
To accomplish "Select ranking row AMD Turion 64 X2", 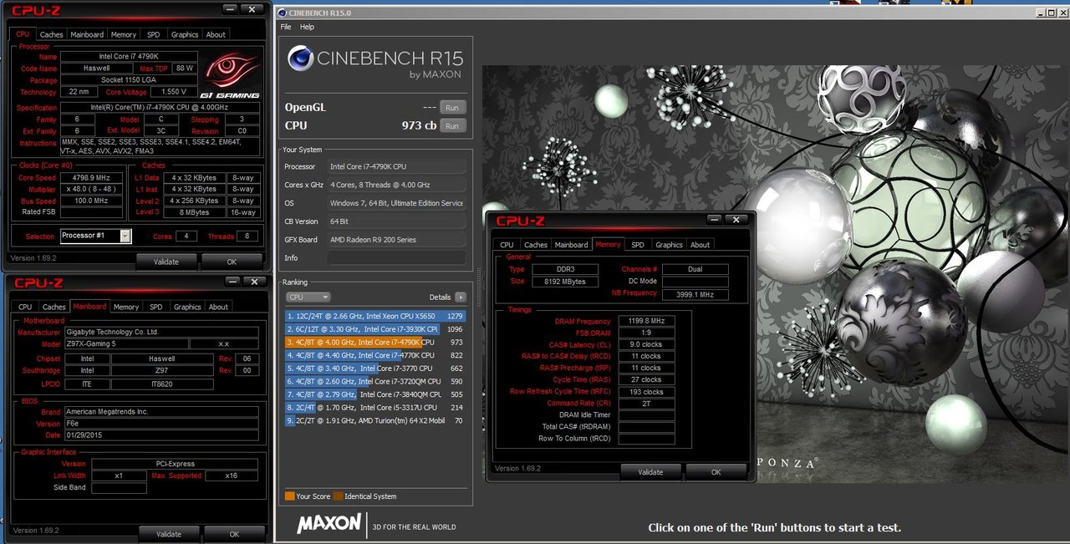I will coord(374,420).
